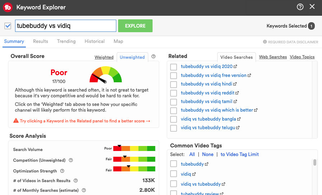Open the vidiq vs tubebuddy bangla keyword link
This screenshot has height=195, width=322.
click(209, 119)
